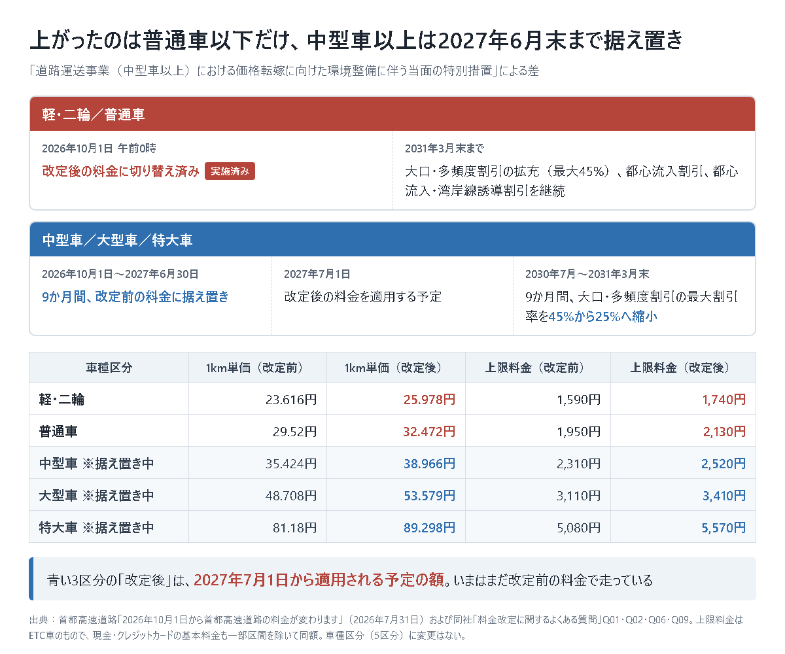Image resolution: width=785 pixels, height=654 pixels.
Task: Click the blue value 5,570円
Action: tap(724, 527)
